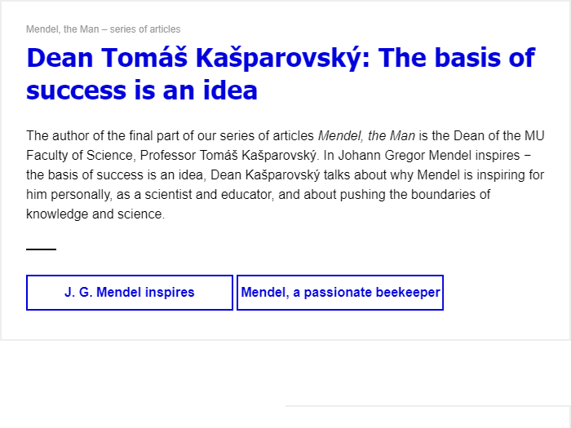Open the "Mendel, a passionate beekeeper" article
The image size is (571, 428).
coord(340,293)
